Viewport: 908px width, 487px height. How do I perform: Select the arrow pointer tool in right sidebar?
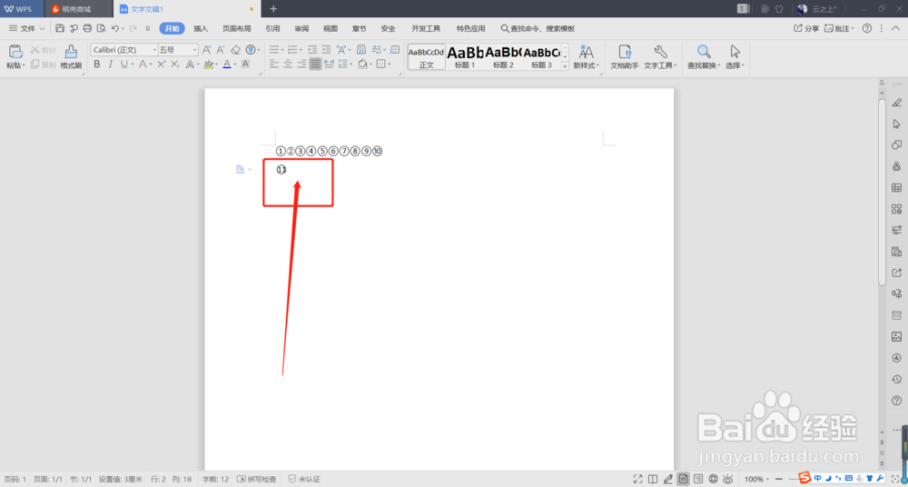896,124
